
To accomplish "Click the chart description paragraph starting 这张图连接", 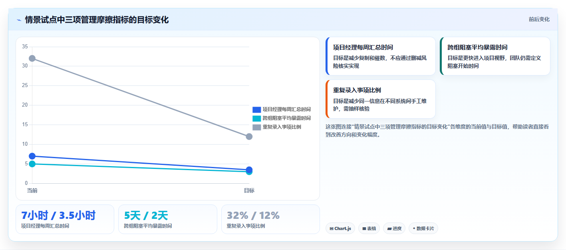I will 437,131.
